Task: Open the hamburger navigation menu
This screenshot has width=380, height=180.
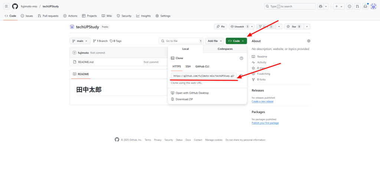Action: pyautogui.click(x=6, y=6)
